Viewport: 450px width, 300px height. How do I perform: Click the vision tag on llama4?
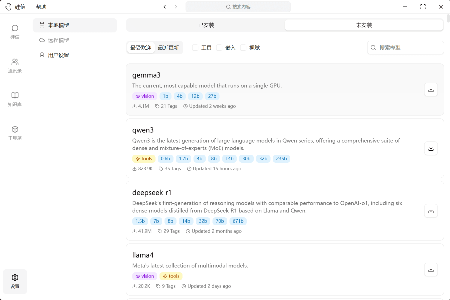(145, 276)
